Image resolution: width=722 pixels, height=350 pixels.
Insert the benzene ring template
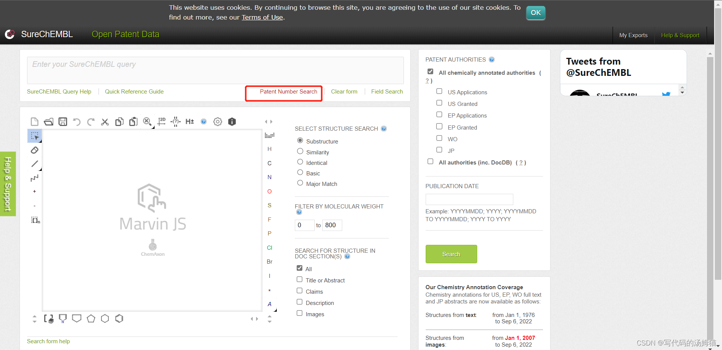(x=119, y=319)
